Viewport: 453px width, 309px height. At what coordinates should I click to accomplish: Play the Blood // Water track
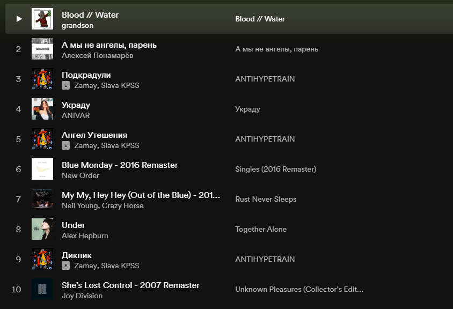tap(19, 19)
